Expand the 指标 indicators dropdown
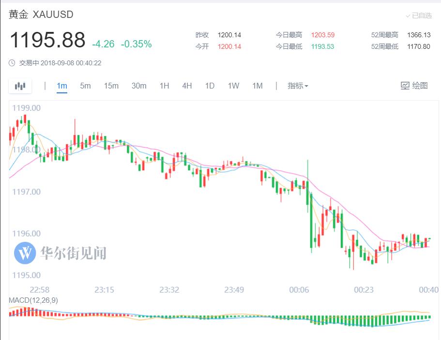441x340 pixels. click(298, 86)
